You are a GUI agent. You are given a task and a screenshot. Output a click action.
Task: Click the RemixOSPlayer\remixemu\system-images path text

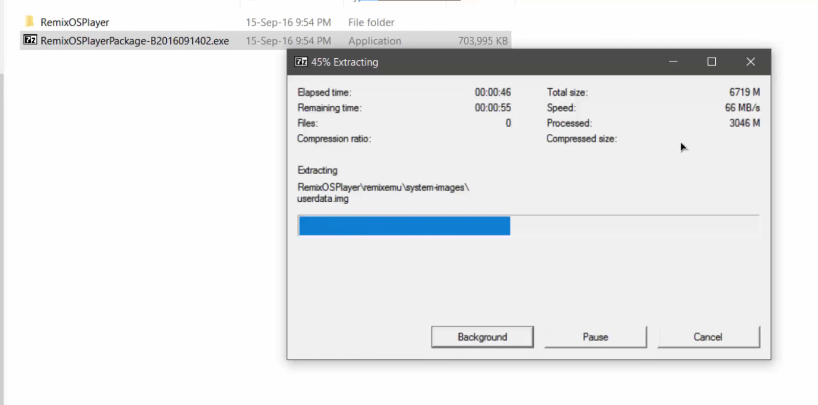(383, 187)
